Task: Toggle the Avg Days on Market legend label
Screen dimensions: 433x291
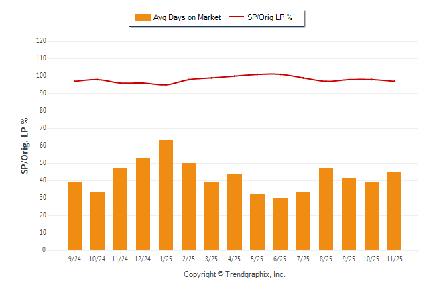Action: (x=187, y=17)
